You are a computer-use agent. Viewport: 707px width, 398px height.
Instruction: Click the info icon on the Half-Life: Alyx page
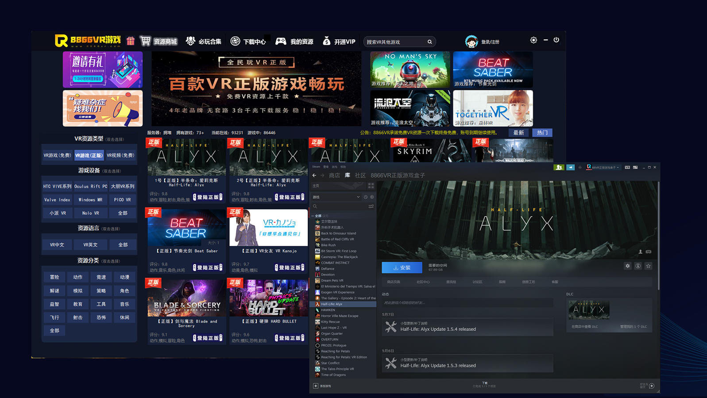pos(638,266)
